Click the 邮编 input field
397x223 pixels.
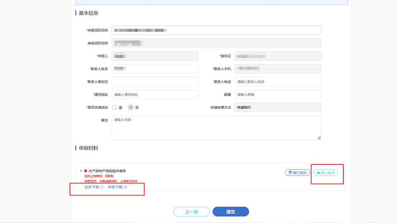pyautogui.click(x=278, y=95)
